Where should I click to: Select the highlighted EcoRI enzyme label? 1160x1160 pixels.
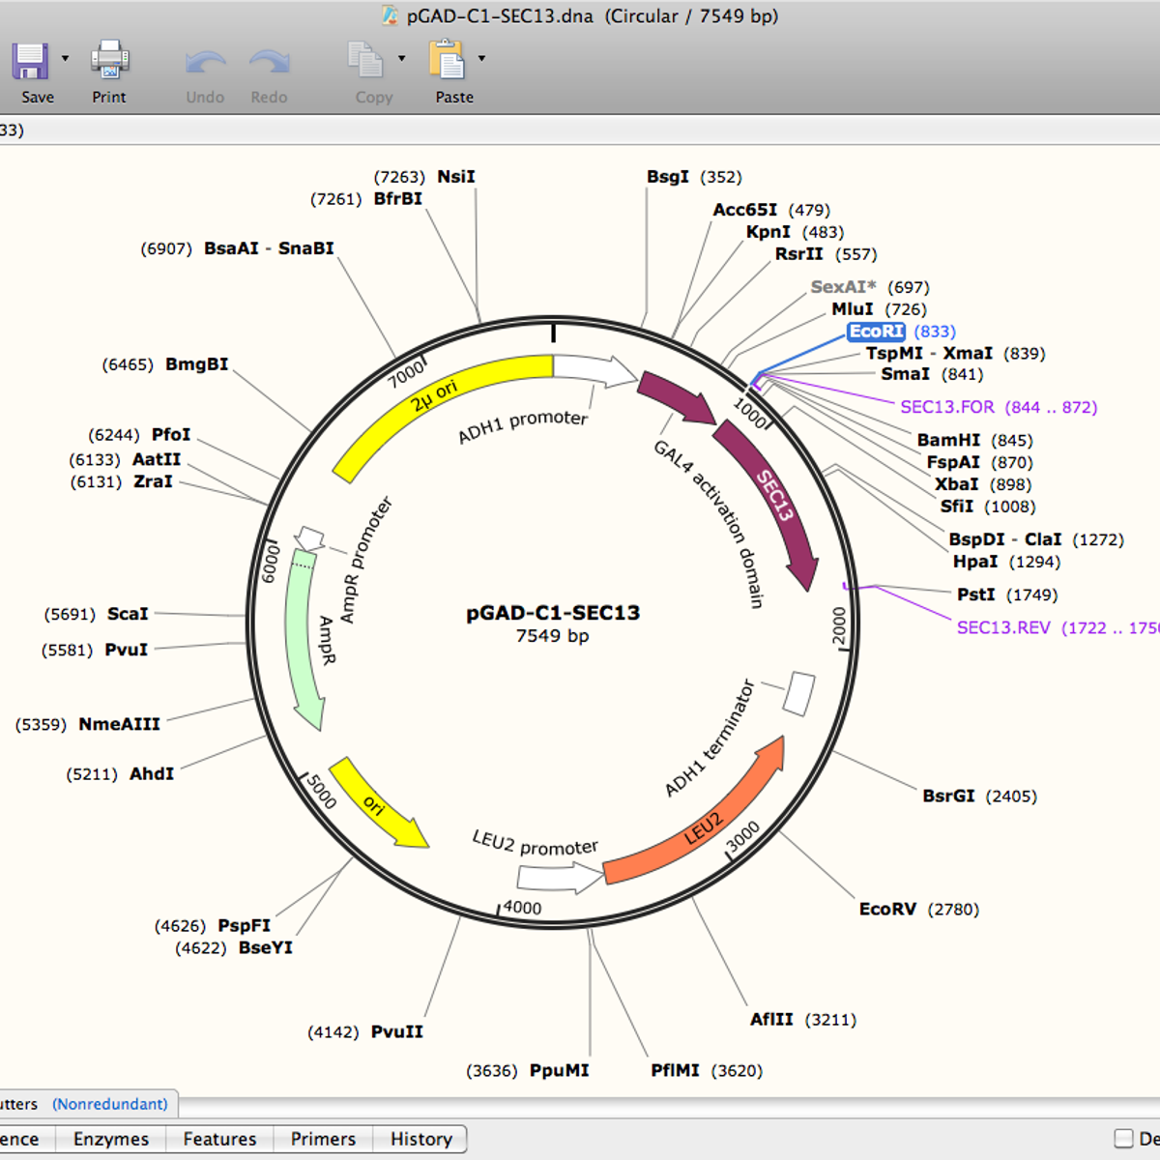point(876,332)
